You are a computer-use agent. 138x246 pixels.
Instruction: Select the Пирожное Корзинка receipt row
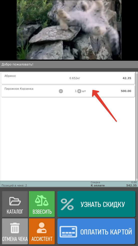68,91
